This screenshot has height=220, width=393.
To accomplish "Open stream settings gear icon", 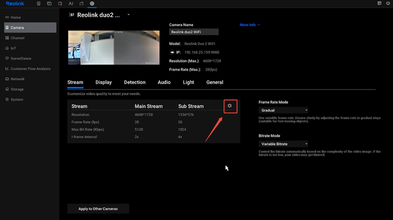I will coord(230,106).
